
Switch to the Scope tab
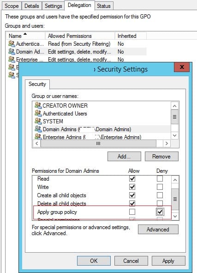tap(12, 6)
